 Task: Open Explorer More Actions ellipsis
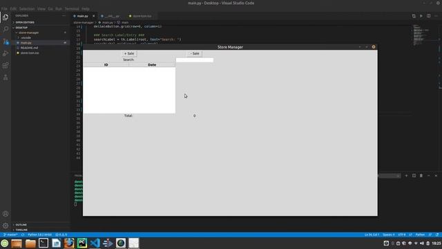pos(64,16)
